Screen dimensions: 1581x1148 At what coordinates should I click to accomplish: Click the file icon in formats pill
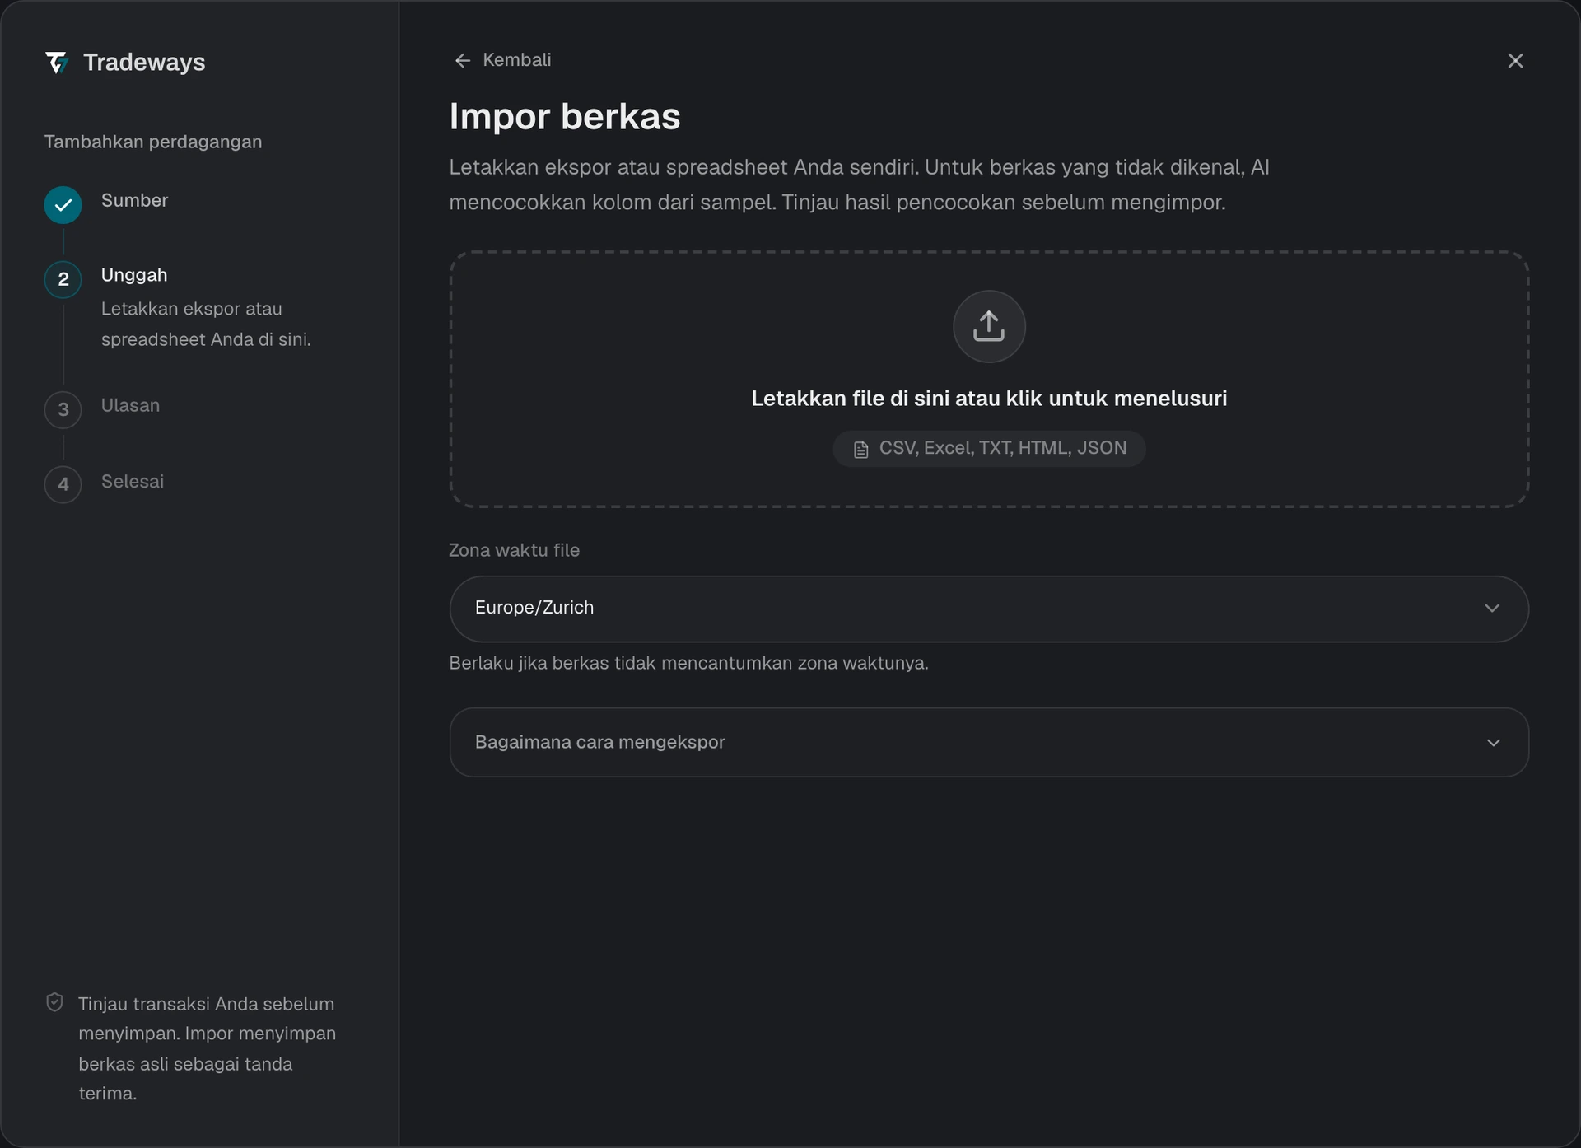click(x=861, y=450)
